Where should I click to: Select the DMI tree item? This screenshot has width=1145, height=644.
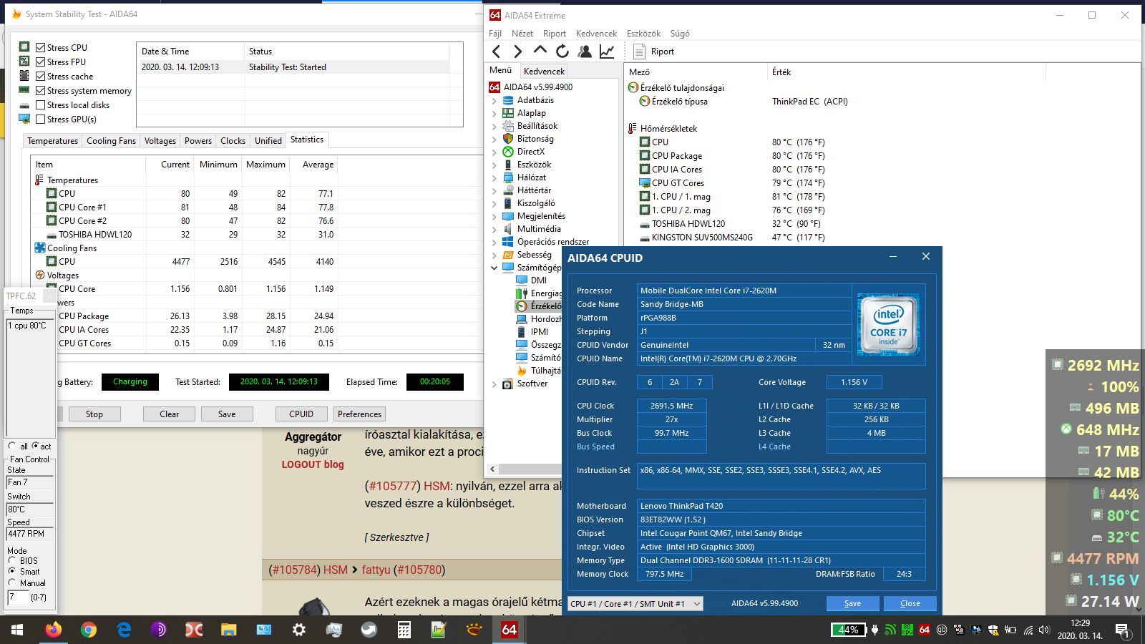[539, 280]
